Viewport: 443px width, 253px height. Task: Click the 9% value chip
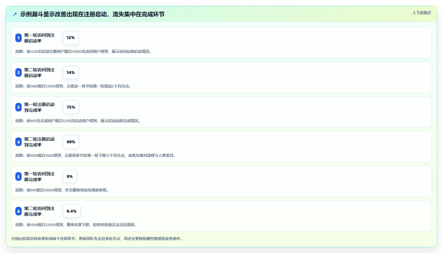click(70, 176)
